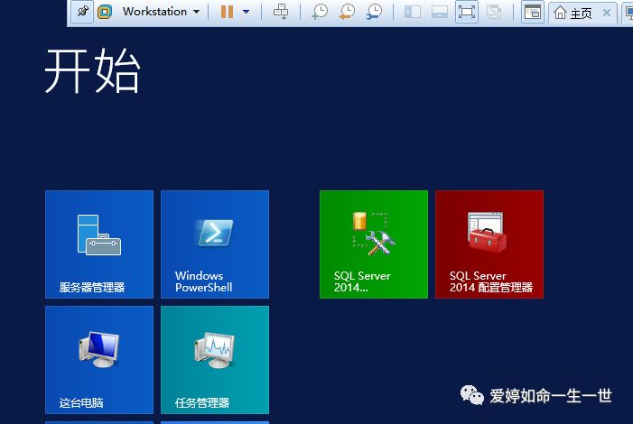Open the snapshot manager
This screenshot has height=424, width=633.
pos(374,12)
